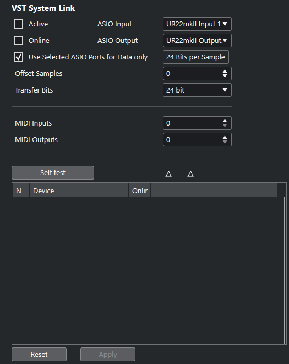
Task: Open the ASIO Output dropdown
Action: (197, 40)
